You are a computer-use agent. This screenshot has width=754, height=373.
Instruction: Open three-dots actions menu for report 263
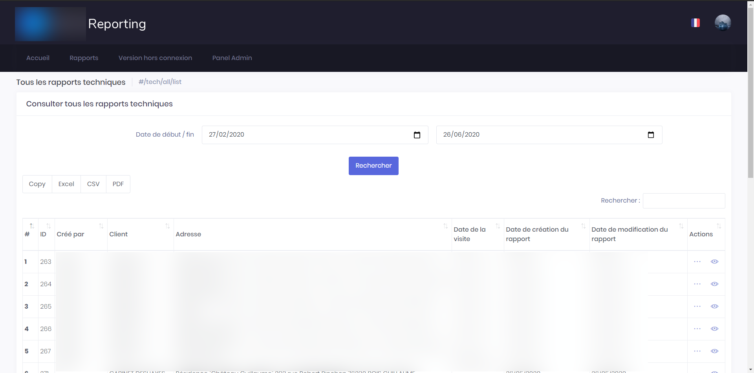point(697,262)
